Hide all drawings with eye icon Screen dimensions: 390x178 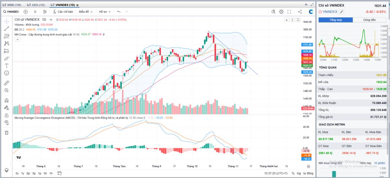coord(6,122)
